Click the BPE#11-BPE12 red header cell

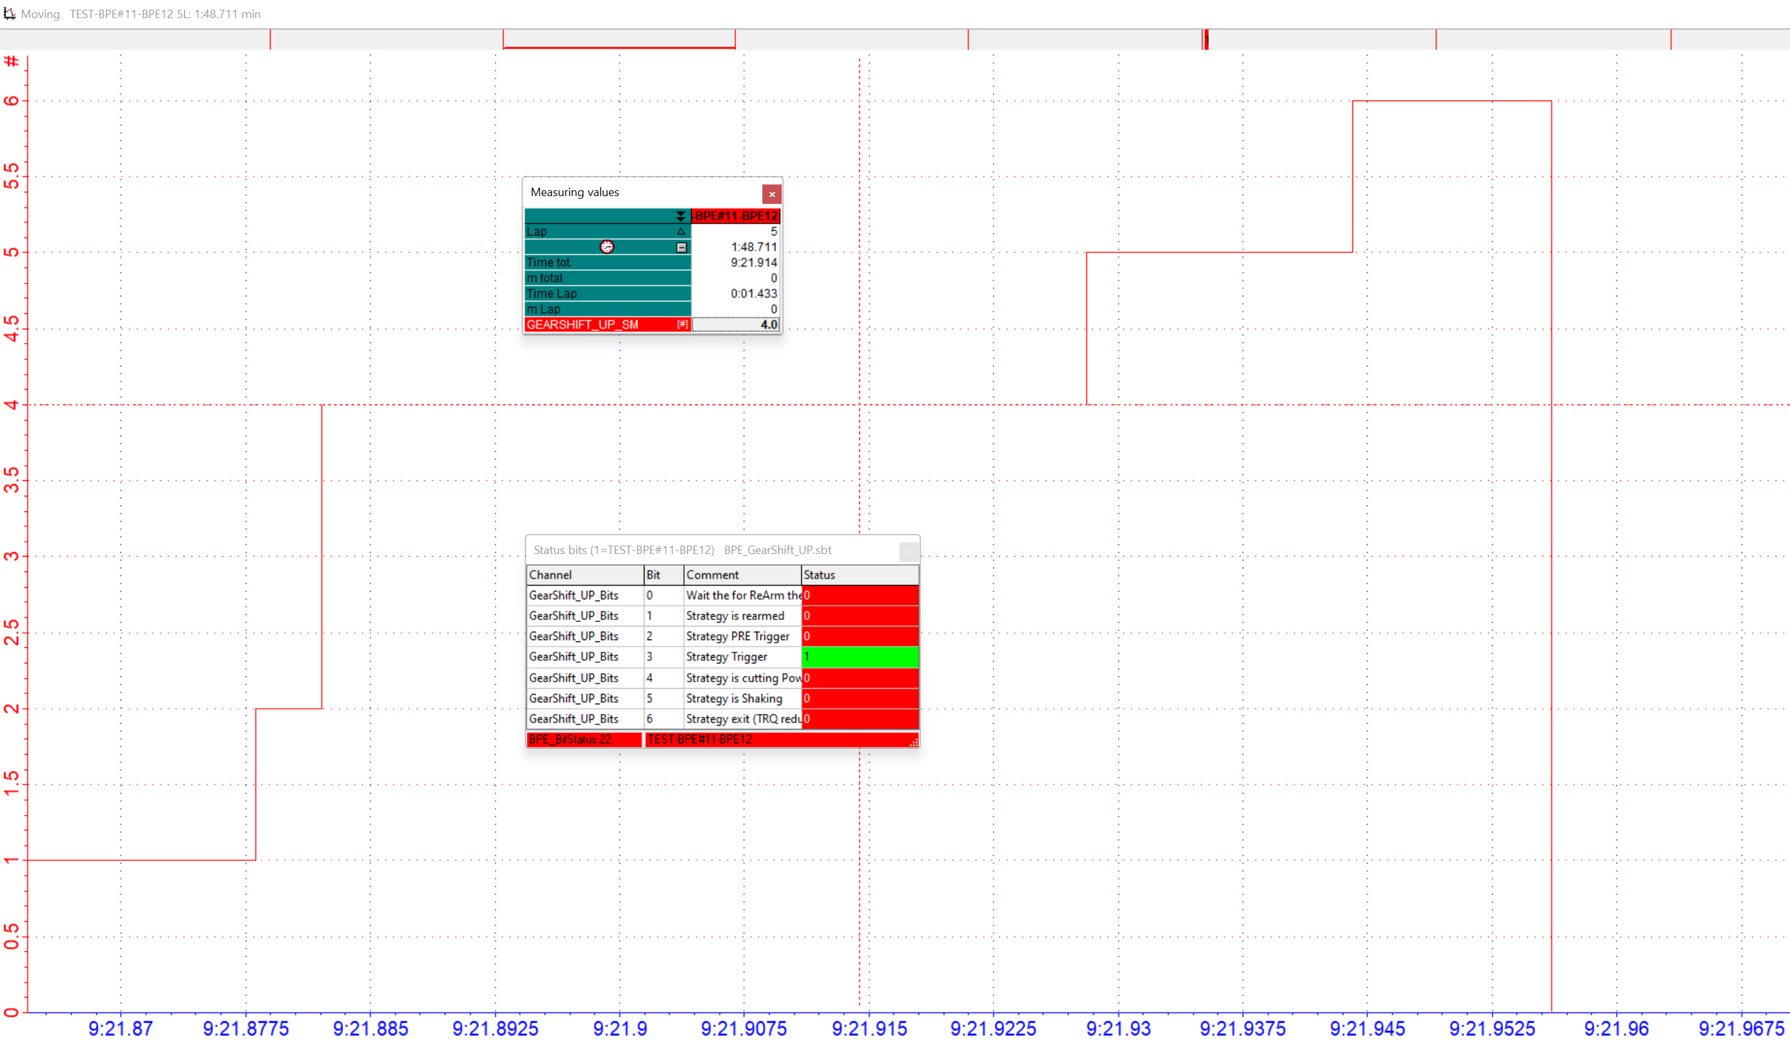pyautogui.click(x=735, y=216)
